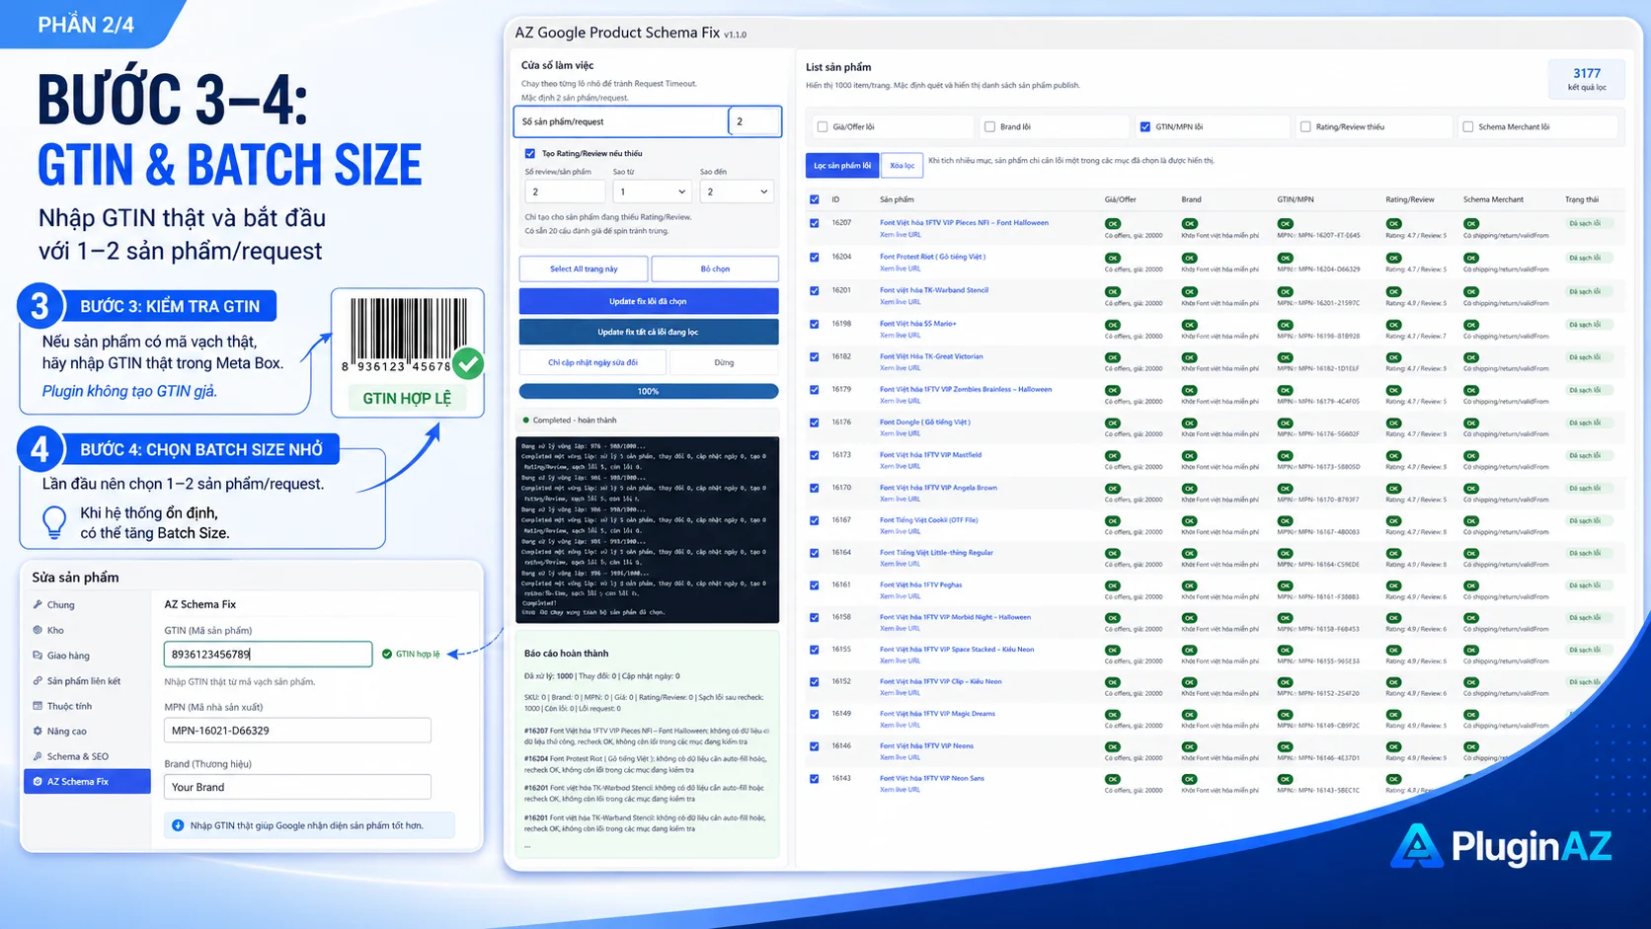Click Giá/Offer OK badge for product 16207
Image resolution: width=1651 pixels, height=929 pixels.
click(x=1113, y=224)
